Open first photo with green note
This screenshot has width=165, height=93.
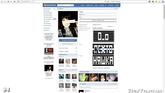[x=84, y=78]
